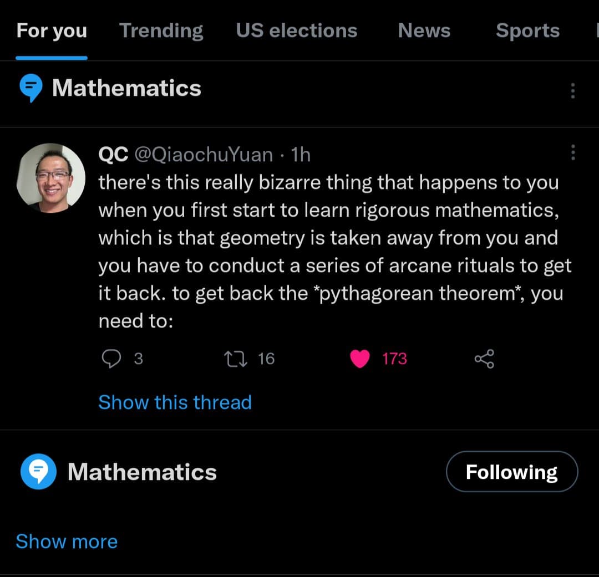Select the US elections tab
This screenshot has height=577, width=599.
click(x=297, y=30)
